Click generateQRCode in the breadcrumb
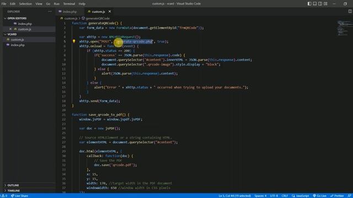This screenshot has width=353, height=198. [98, 18]
